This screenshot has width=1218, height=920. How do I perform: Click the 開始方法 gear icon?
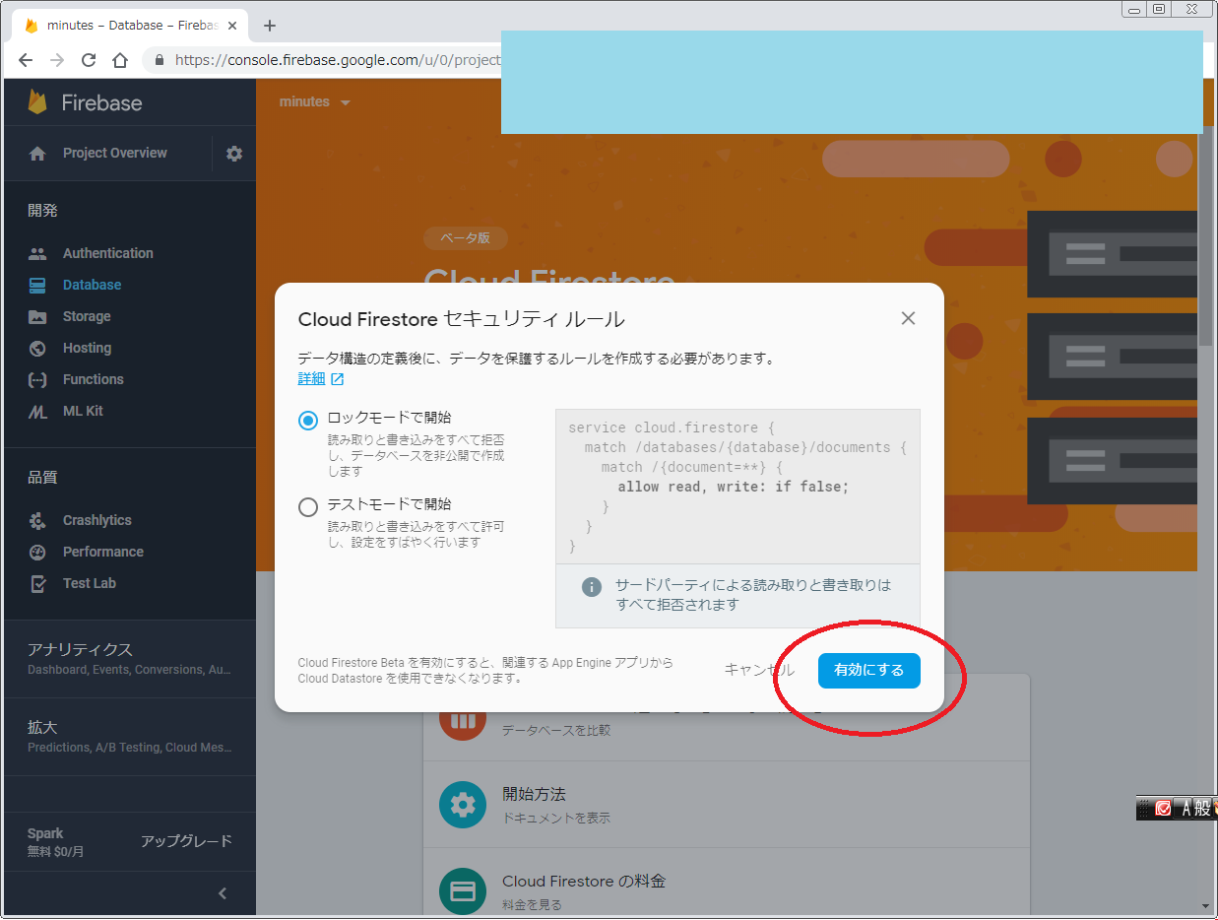coord(463,805)
